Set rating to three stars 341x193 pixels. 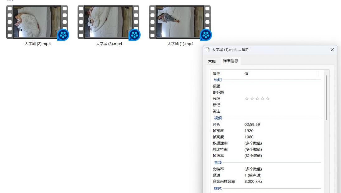[257, 99]
